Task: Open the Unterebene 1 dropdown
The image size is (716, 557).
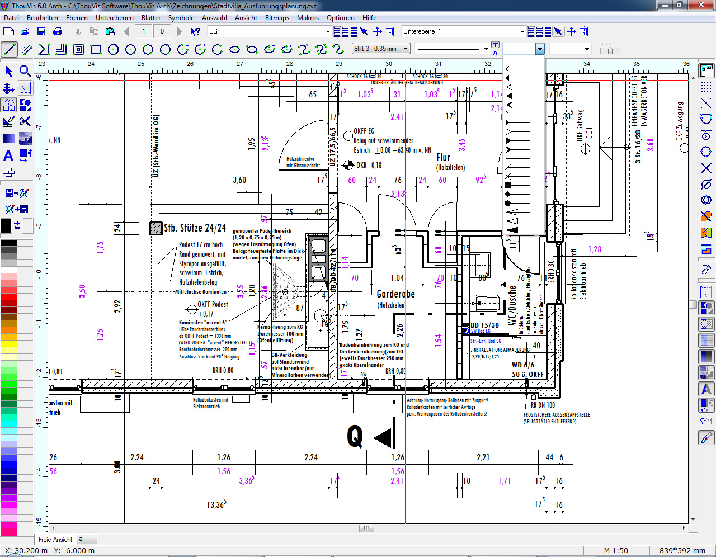Action: (x=521, y=31)
